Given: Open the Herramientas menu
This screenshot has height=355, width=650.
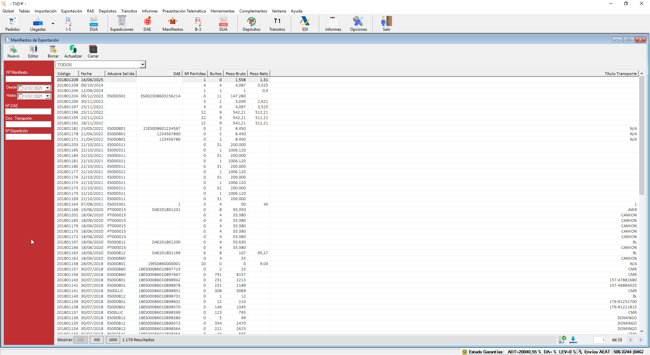Looking at the screenshot, I should 222,11.
